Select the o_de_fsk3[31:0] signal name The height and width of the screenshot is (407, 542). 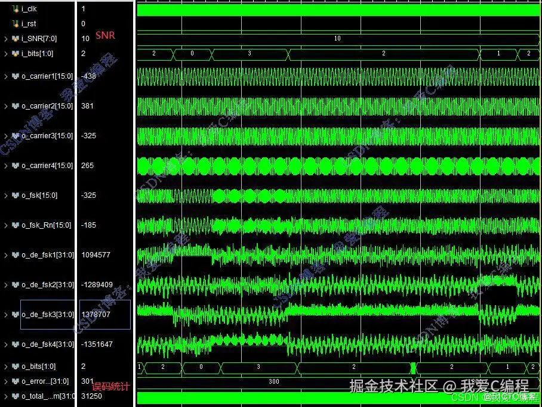(x=48, y=315)
